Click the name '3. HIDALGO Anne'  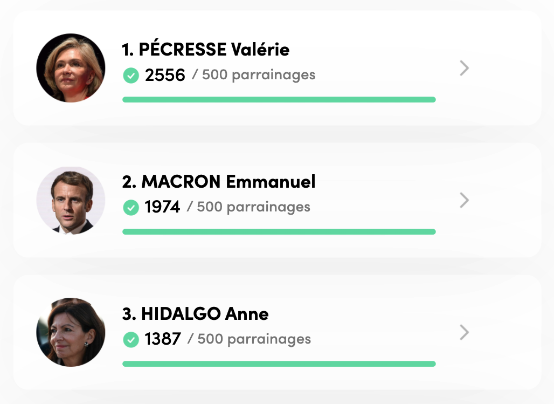(195, 313)
